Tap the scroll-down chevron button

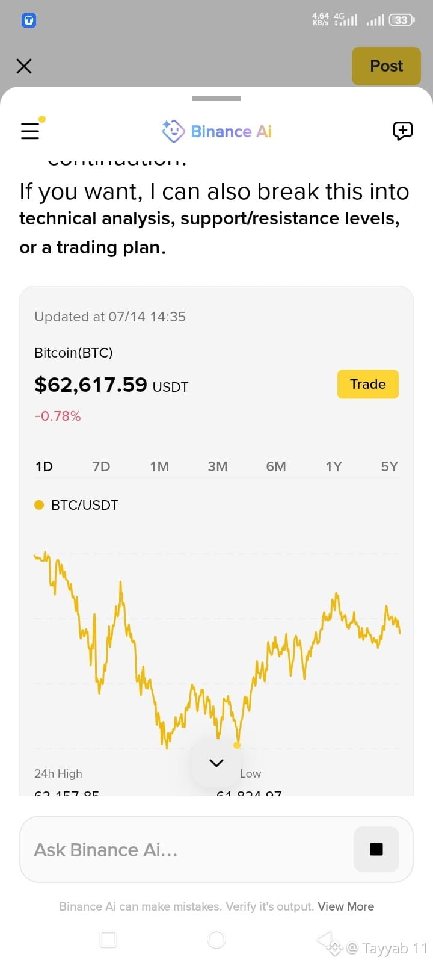[x=216, y=763]
